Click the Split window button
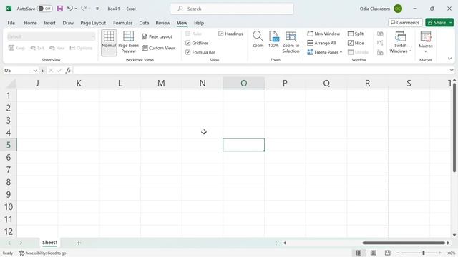Viewport: 458px width, 257px height. [x=356, y=34]
